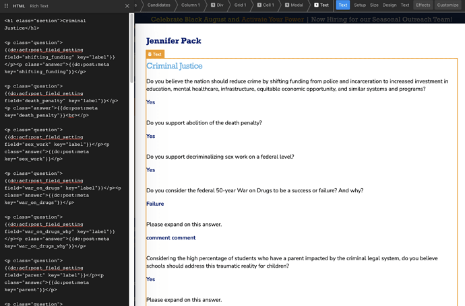Click the HTML panel icon
Screen dimensions: 465x306
tap(6, 5)
